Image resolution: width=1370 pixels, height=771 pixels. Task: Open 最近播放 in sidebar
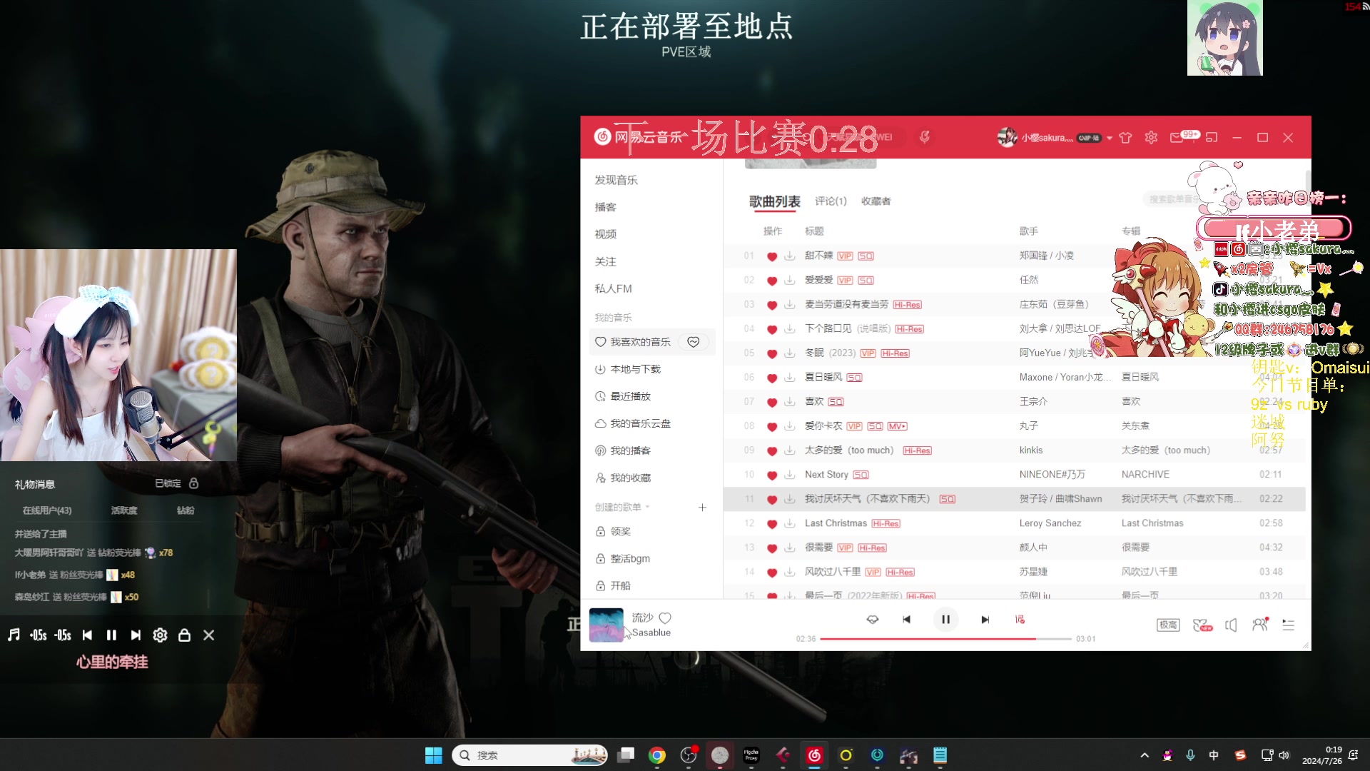tap(623, 396)
